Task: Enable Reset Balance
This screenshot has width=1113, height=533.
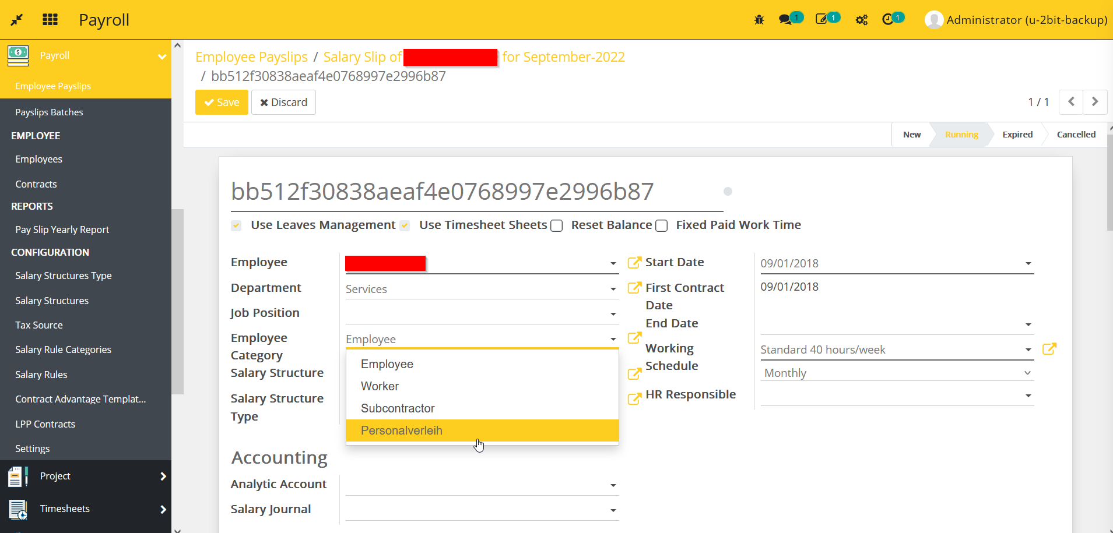Action: click(557, 225)
